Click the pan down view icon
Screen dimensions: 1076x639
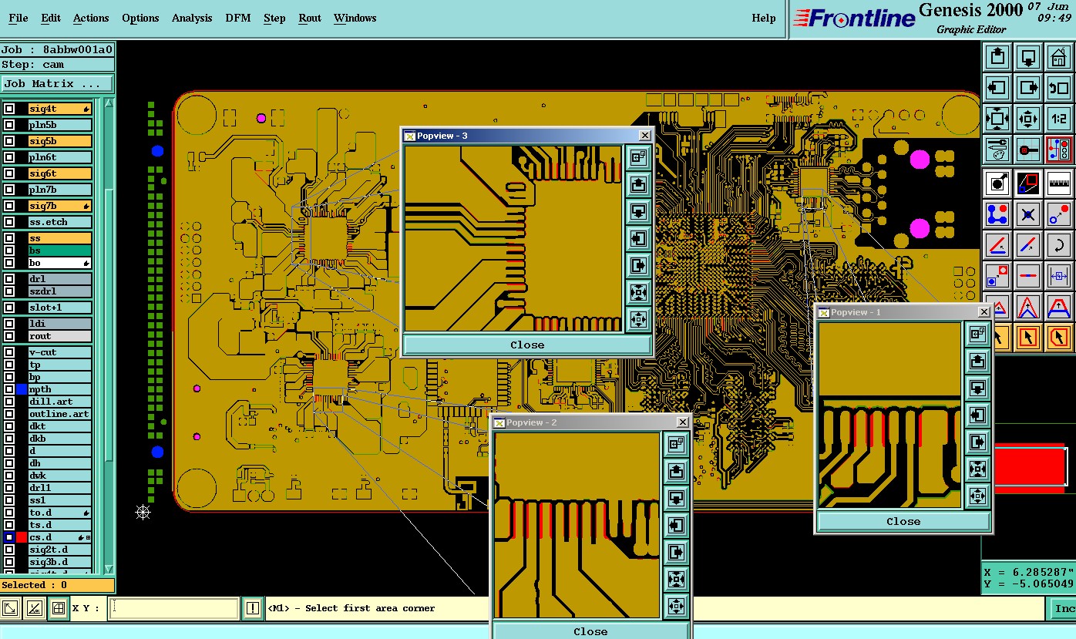pos(1028,57)
